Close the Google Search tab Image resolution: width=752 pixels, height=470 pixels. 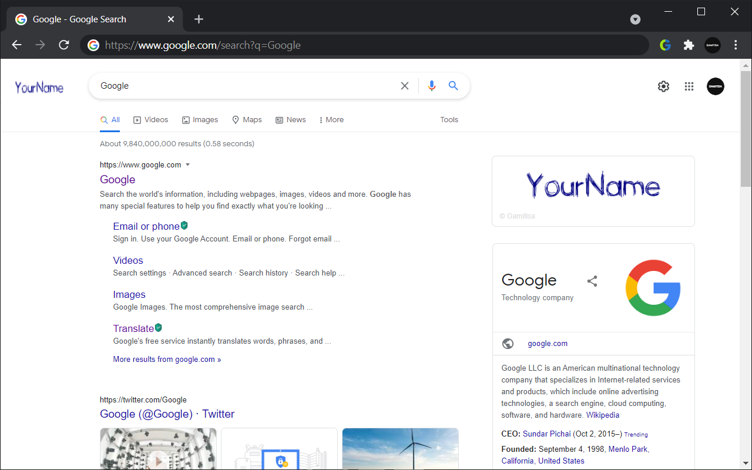[x=171, y=19]
